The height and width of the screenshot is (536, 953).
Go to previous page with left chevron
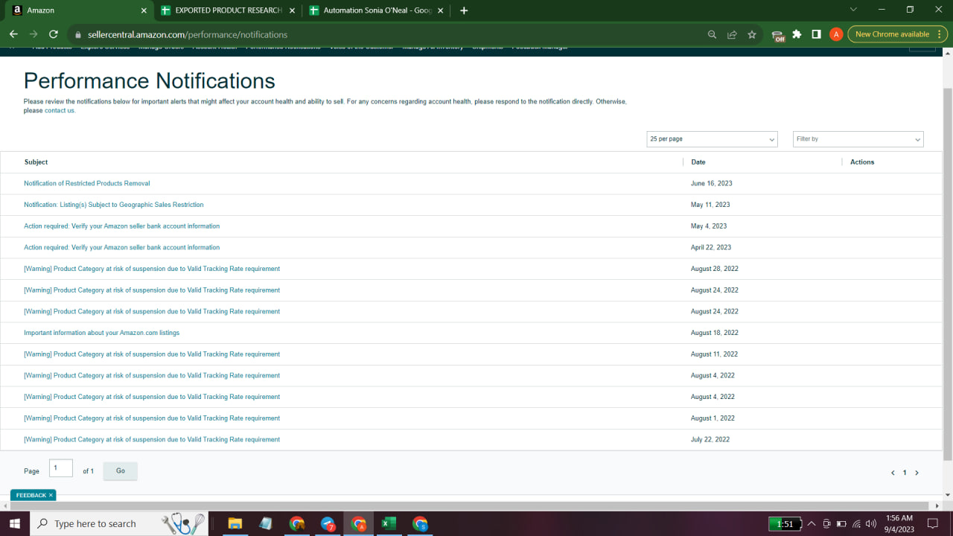click(x=893, y=473)
